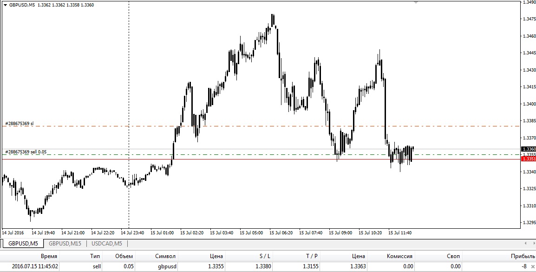The image size is (536, 272).
Task: Select the '#288675369 sell 0.05' order line label
Action: click(x=26, y=152)
